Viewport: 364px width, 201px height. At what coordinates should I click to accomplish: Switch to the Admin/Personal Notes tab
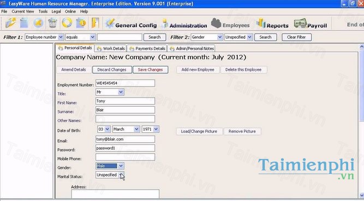pyautogui.click(x=192, y=48)
